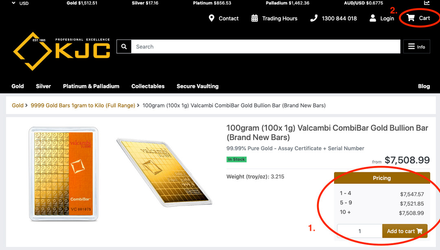View the tilted gold CombiBar thumbnail
This screenshot has height=250, width=440.
[x=164, y=171]
